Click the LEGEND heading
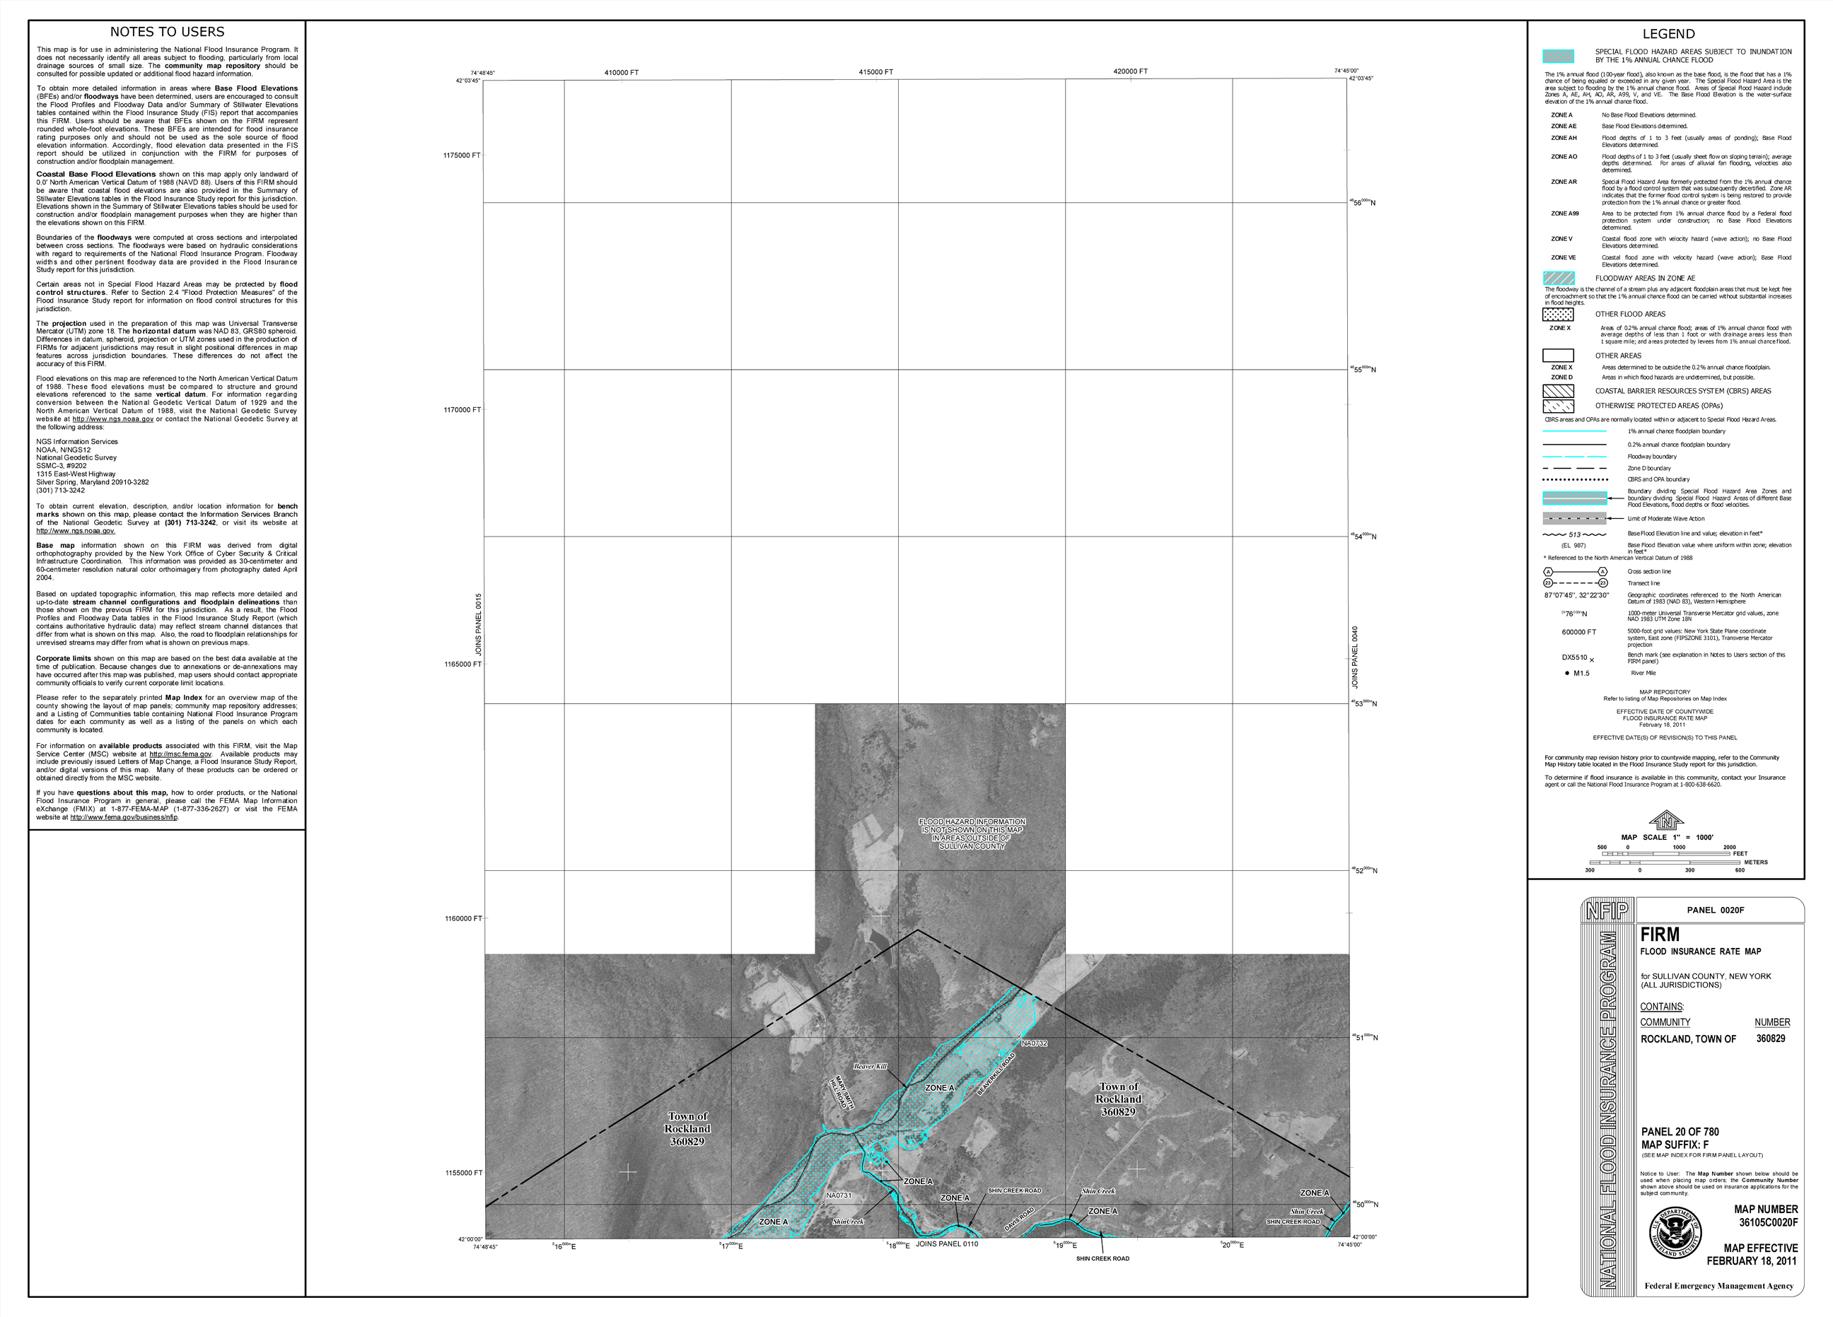 [1668, 34]
